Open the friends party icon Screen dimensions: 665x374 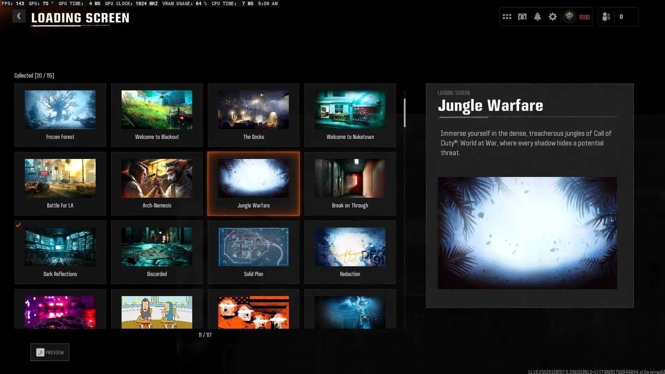tap(606, 17)
